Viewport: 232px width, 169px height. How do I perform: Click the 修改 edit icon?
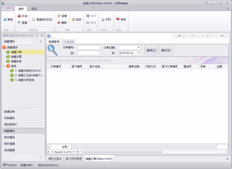point(73,19)
